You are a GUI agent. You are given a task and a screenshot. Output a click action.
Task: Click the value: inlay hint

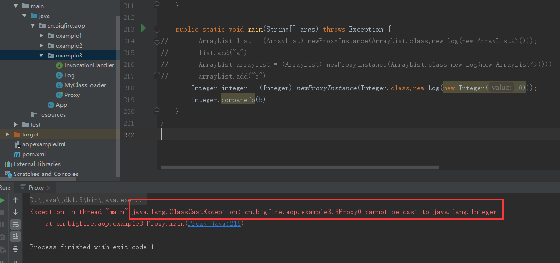point(502,88)
